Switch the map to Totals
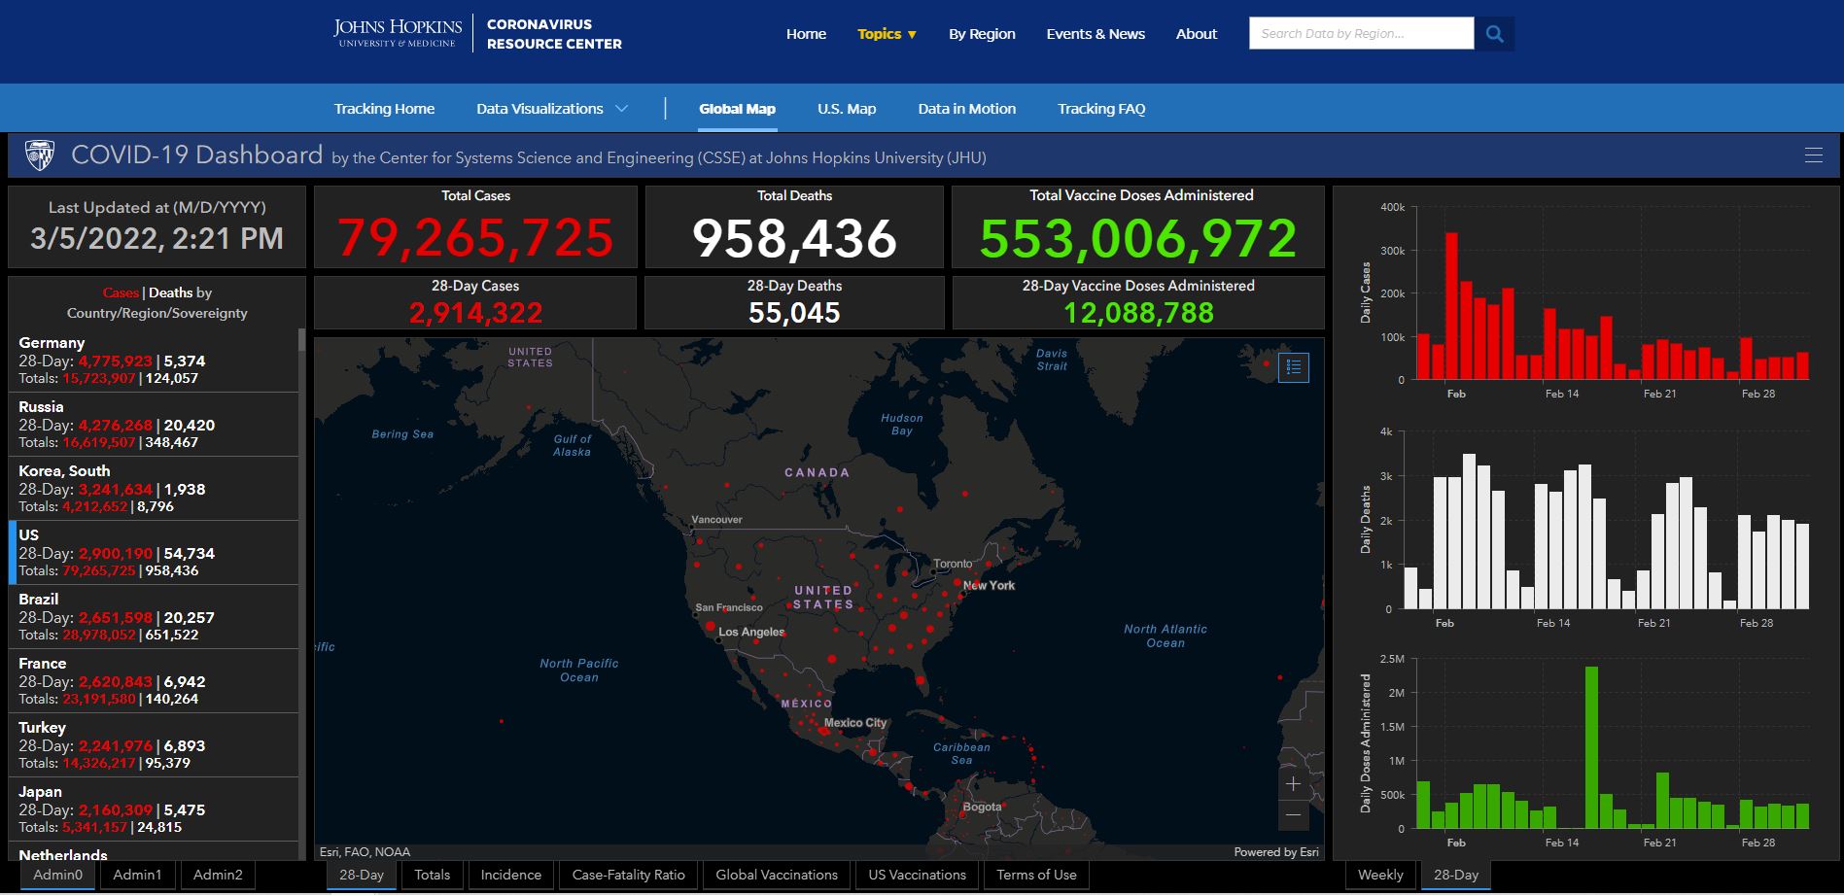The image size is (1844, 895). coord(432,875)
